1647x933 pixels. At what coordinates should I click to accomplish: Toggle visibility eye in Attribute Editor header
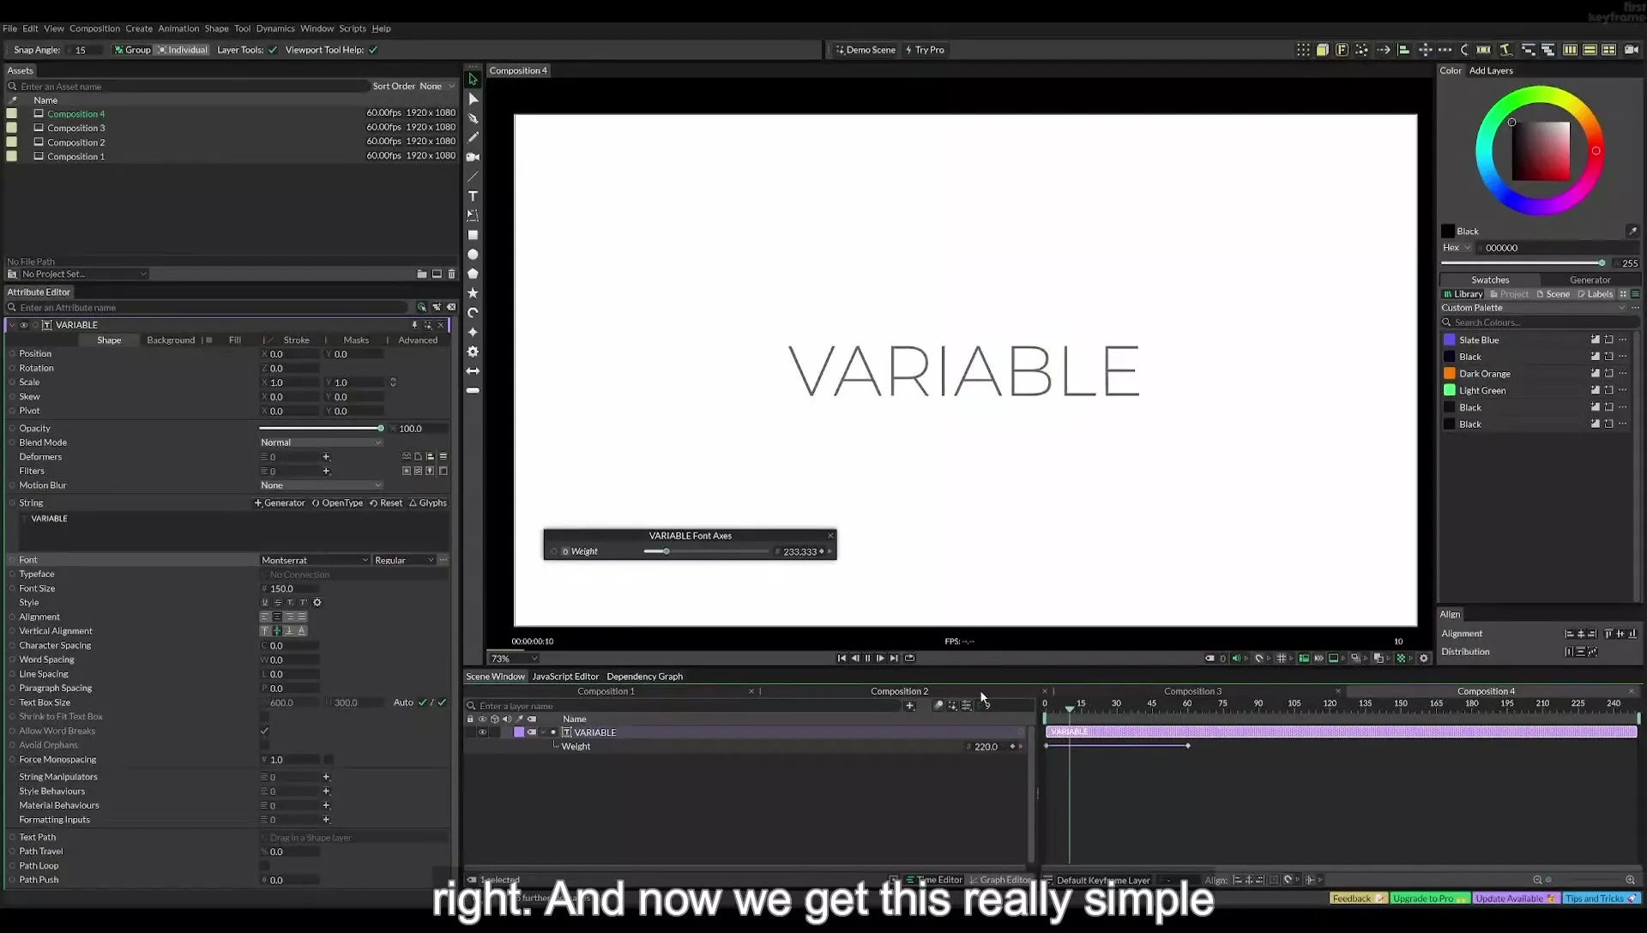pos(24,325)
